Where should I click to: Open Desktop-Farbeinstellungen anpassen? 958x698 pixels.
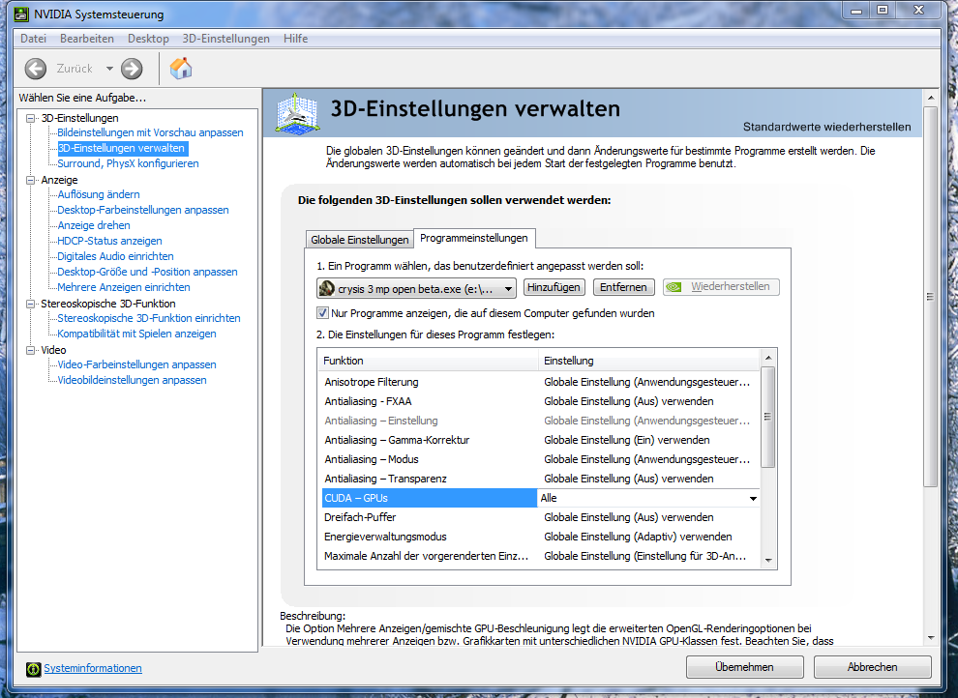(143, 210)
